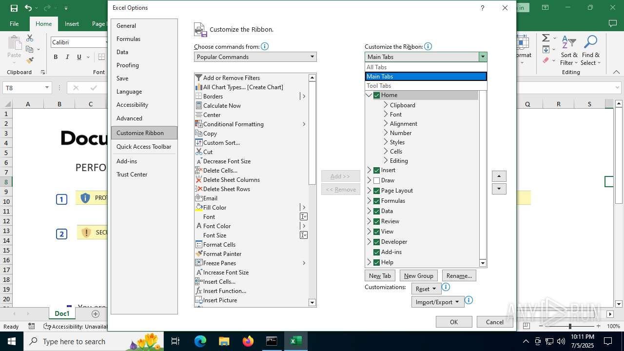Click the Rename button
624x351 pixels.
(x=459, y=275)
